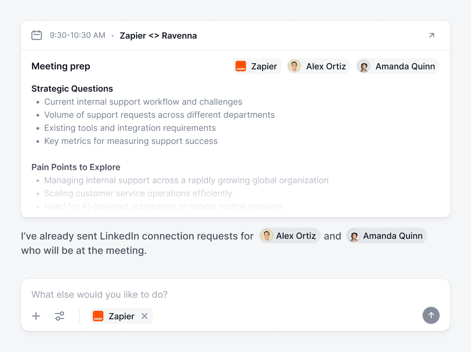Open meeting card with expand arrow icon
Viewport: 471px width, 352px height.
[x=431, y=35]
